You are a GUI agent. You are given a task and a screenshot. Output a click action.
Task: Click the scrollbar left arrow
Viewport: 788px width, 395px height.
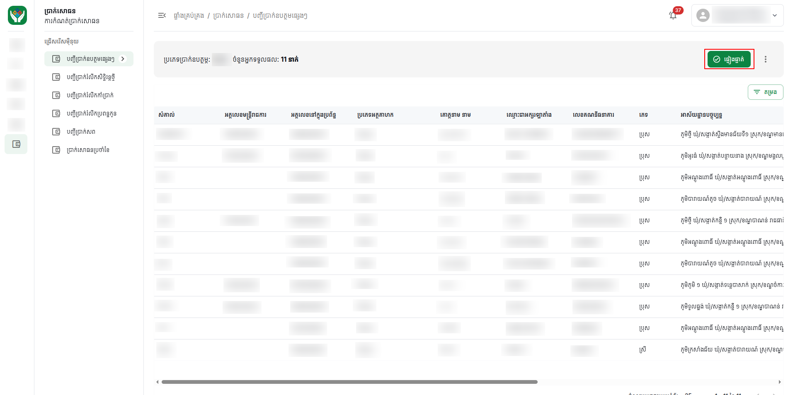[157, 382]
